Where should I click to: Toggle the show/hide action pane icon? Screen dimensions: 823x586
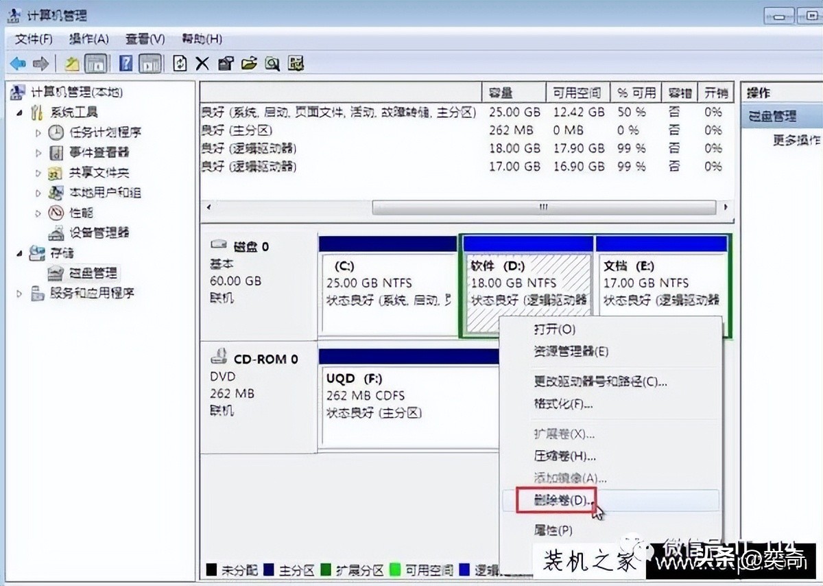[150, 63]
